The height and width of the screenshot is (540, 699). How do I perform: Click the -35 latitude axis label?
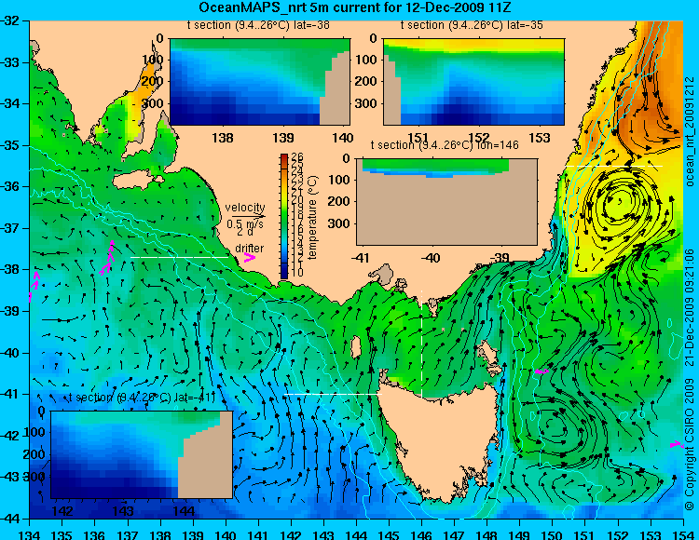(x=11, y=145)
